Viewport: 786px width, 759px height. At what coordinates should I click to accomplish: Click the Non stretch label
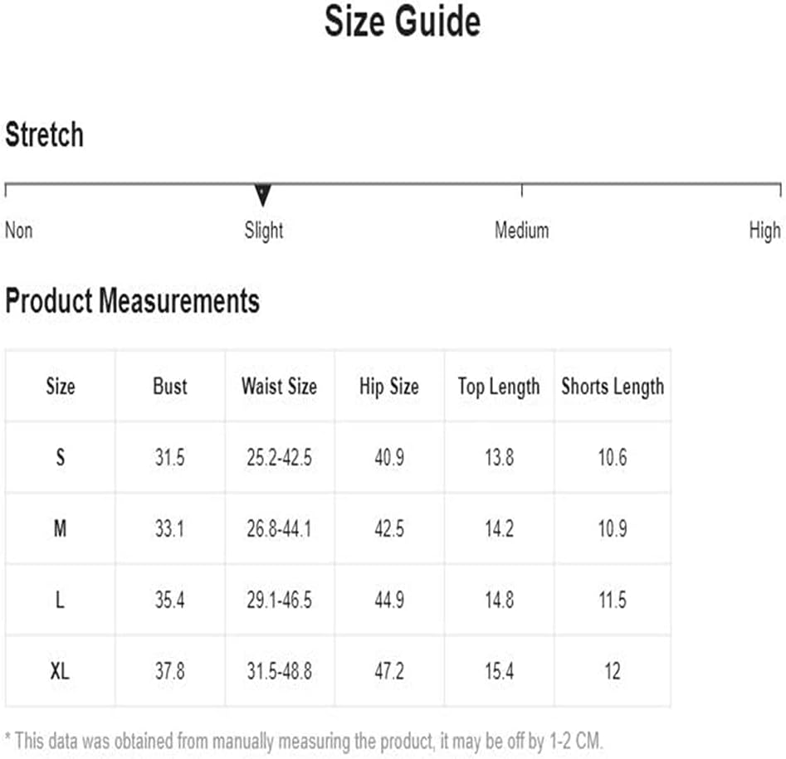(19, 231)
